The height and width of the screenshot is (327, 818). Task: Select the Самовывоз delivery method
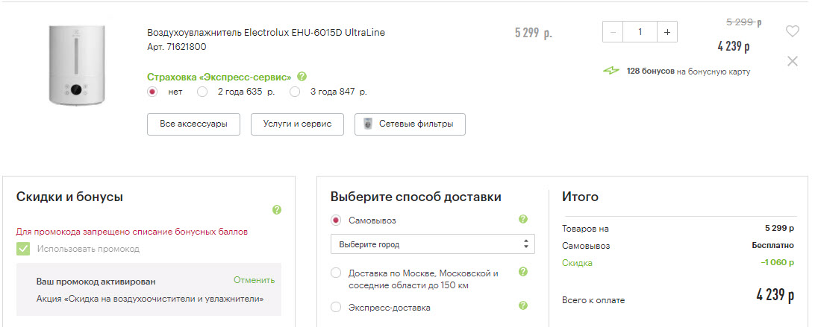(x=336, y=220)
